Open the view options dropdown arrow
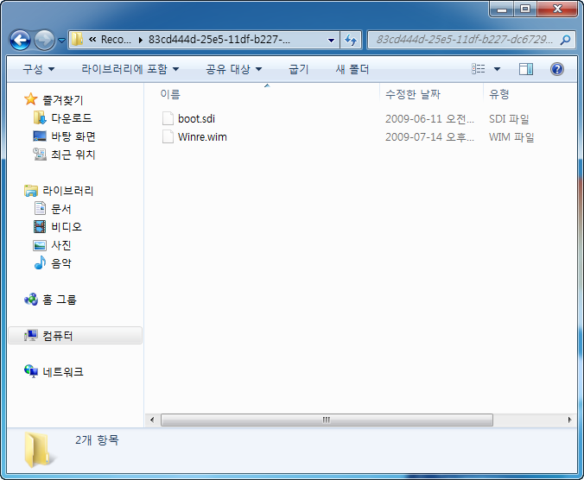Image resolution: width=584 pixels, height=480 pixels. (x=497, y=69)
